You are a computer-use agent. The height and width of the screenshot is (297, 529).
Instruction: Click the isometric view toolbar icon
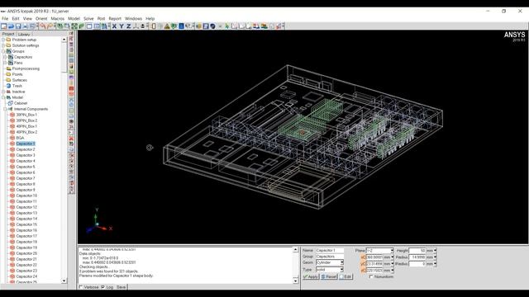click(136, 26)
